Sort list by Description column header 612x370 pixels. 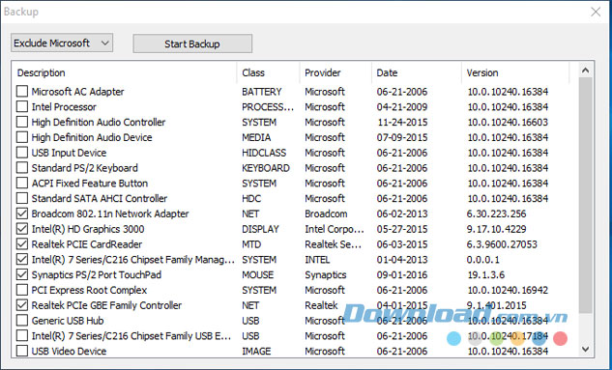pyautogui.click(x=124, y=72)
